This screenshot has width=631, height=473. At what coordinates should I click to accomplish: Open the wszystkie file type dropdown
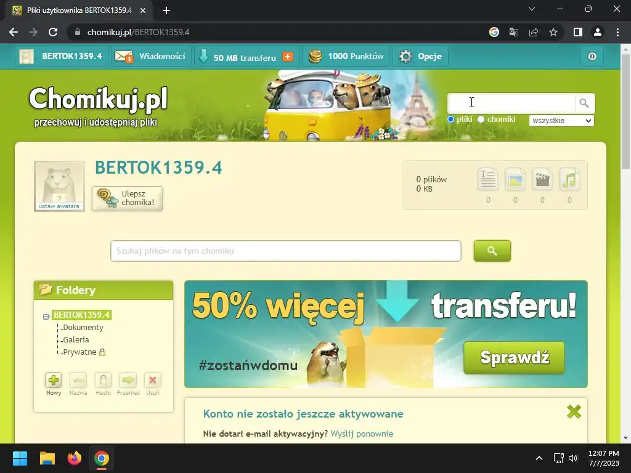coord(561,121)
